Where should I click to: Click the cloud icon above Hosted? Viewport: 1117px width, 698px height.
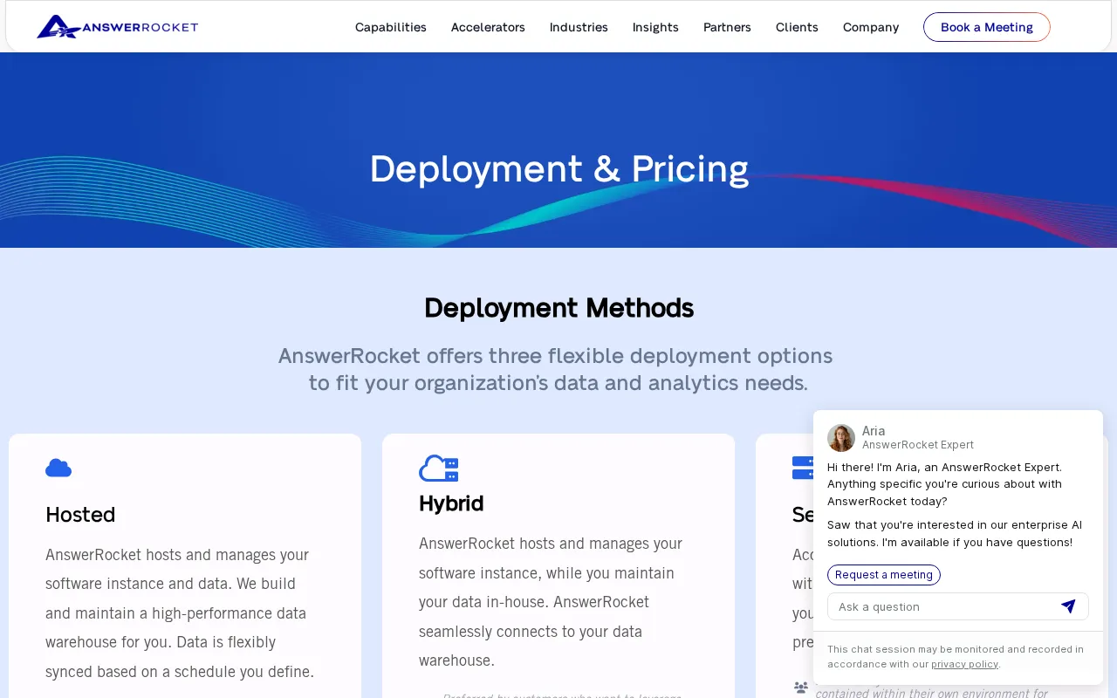[x=58, y=468]
